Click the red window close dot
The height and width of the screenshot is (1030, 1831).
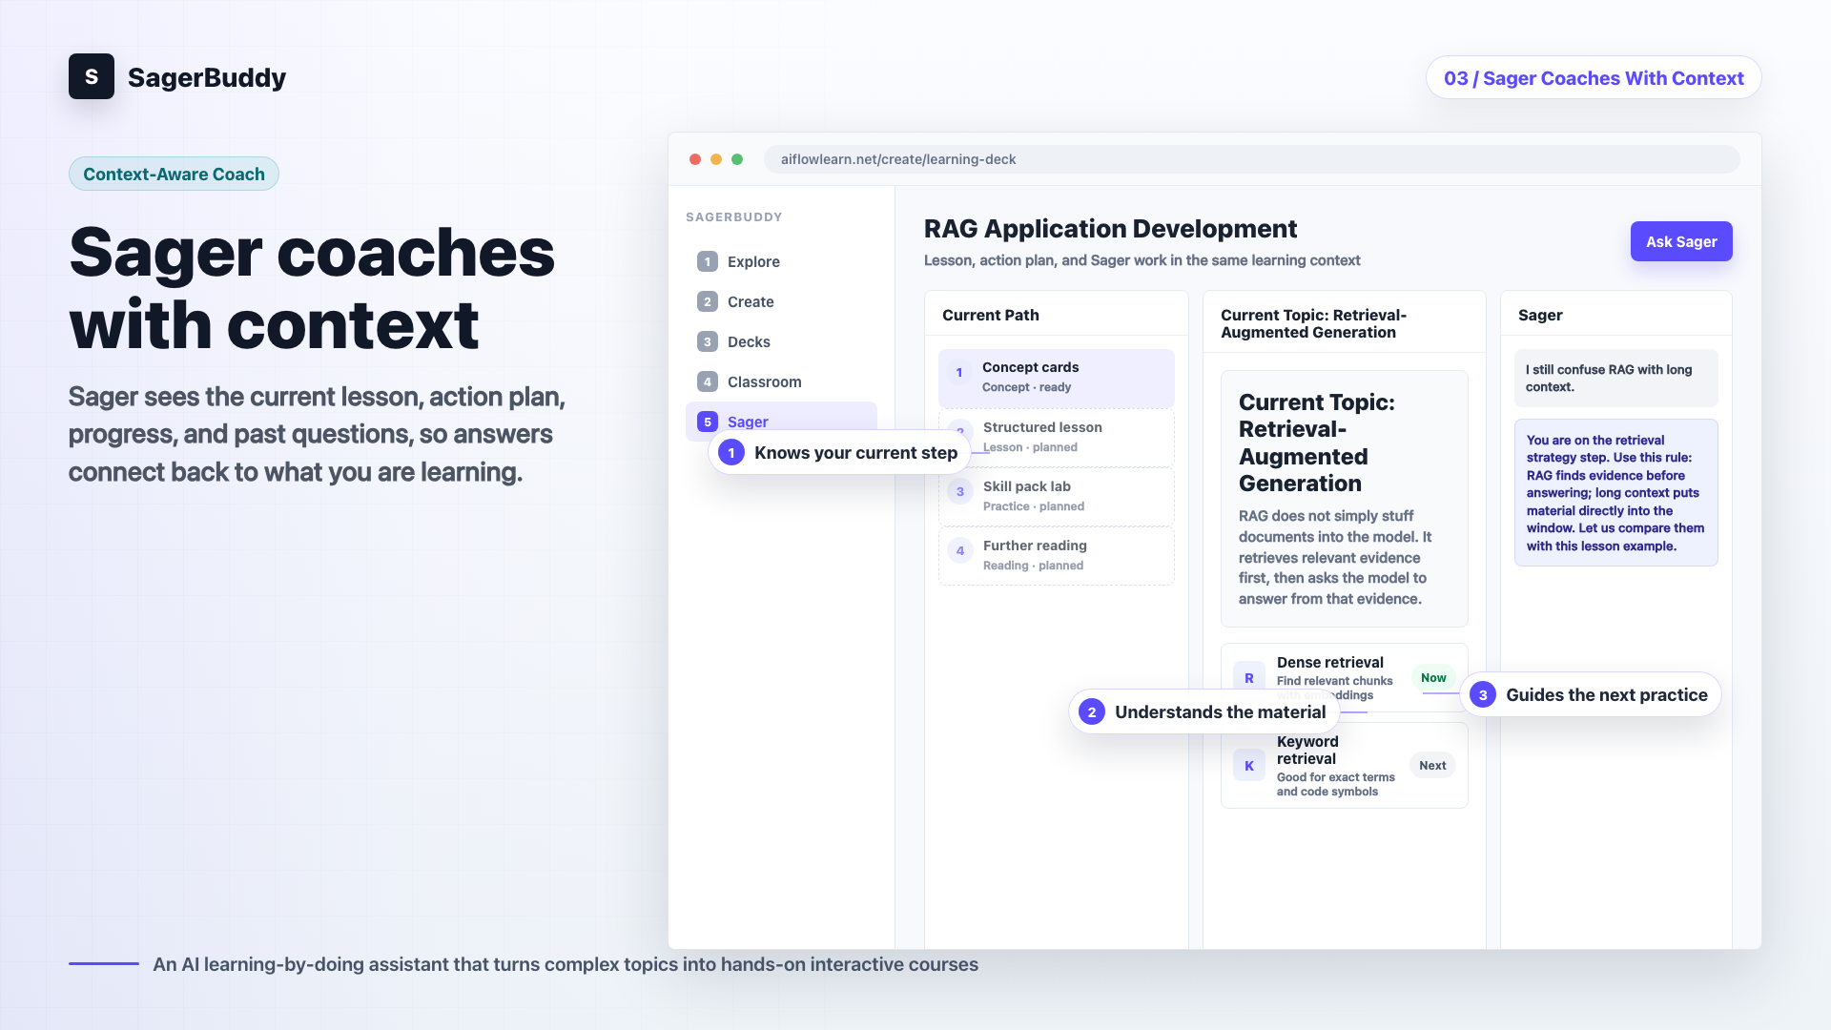[695, 159]
